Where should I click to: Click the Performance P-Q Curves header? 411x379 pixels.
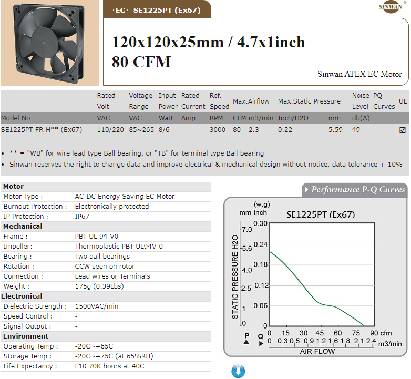click(358, 189)
